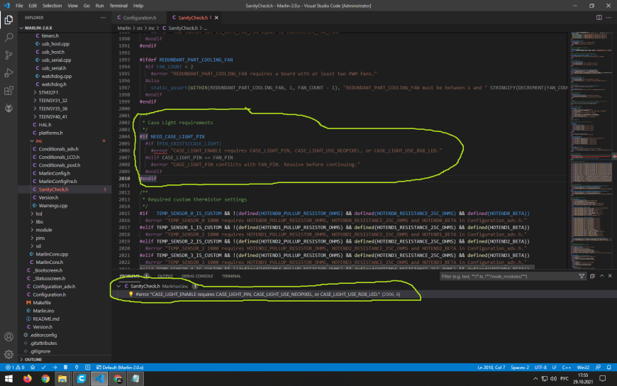The height and width of the screenshot is (386, 617).
Task: Click C++ language mode in status bar
Action: (x=566, y=367)
